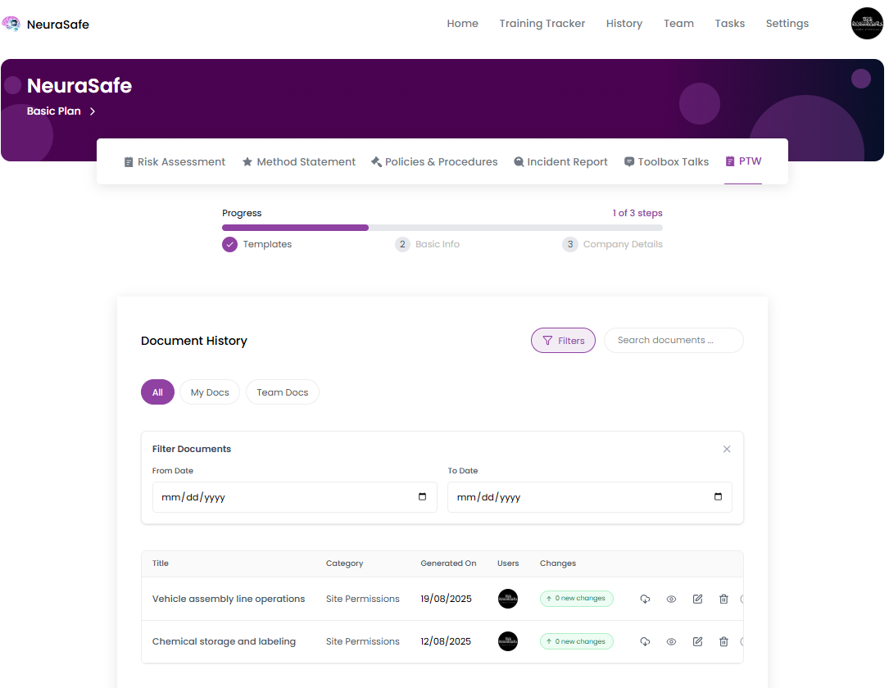Preview Vehicle assembly line operations via eye icon
889x688 pixels.
(671, 599)
